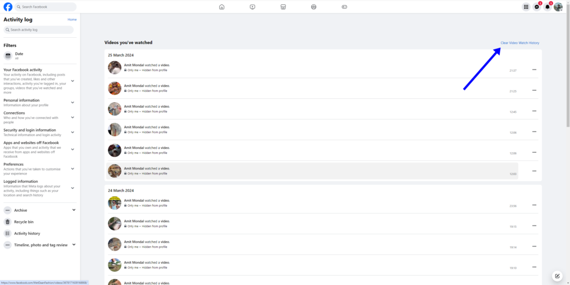Expand the Archive dropdown arrow
570x285 pixels.
(73, 210)
